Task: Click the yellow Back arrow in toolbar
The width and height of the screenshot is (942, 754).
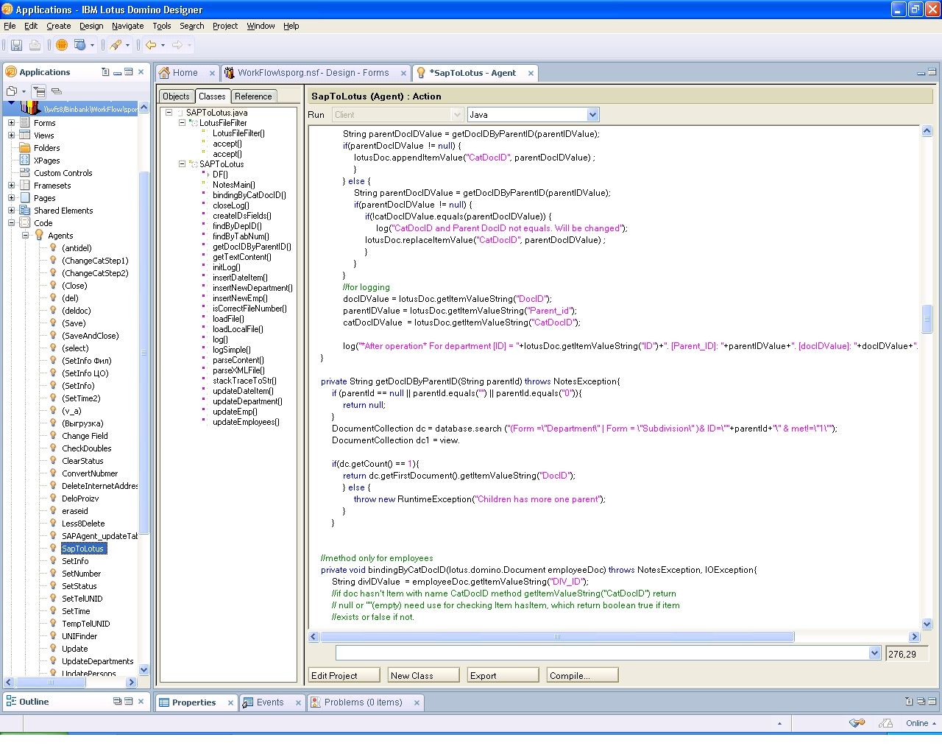Action: pos(151,46)
